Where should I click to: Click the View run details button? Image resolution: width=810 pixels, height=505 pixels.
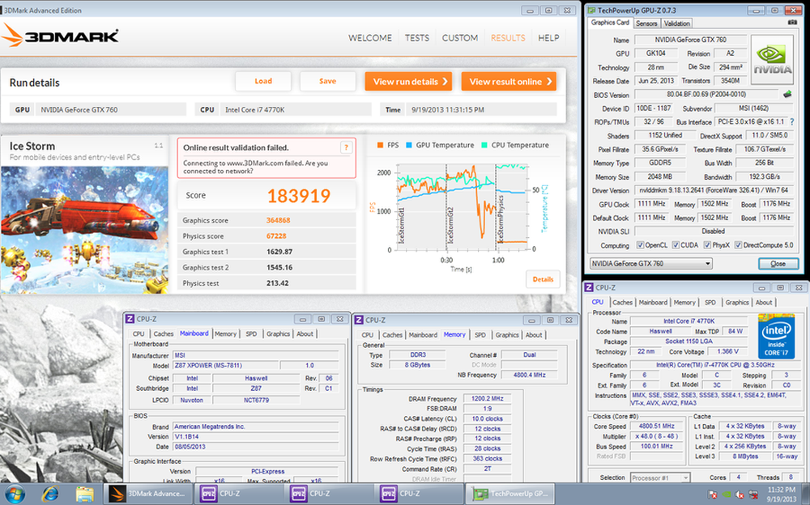tap(408, 82)
